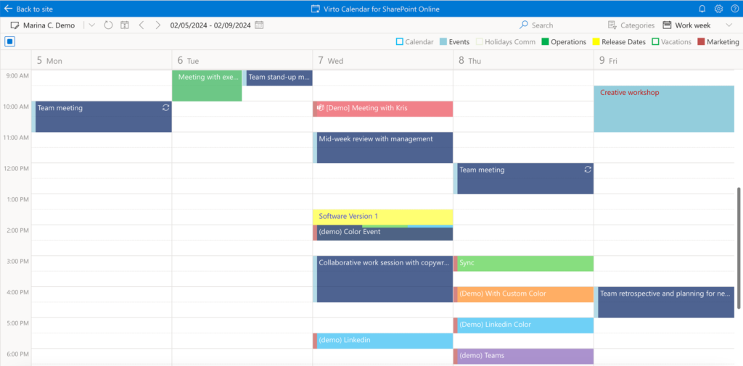Toggle the Calendar legend checkbox
The image size is (743, 366).
pos(400,41)
